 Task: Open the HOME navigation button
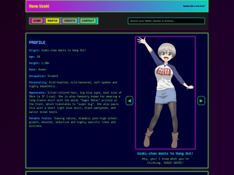[x=37, y=21]
